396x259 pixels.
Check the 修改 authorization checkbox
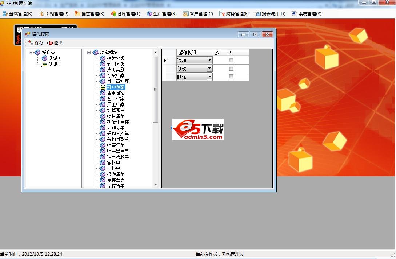pyautogui.click(x=231, y=68)
